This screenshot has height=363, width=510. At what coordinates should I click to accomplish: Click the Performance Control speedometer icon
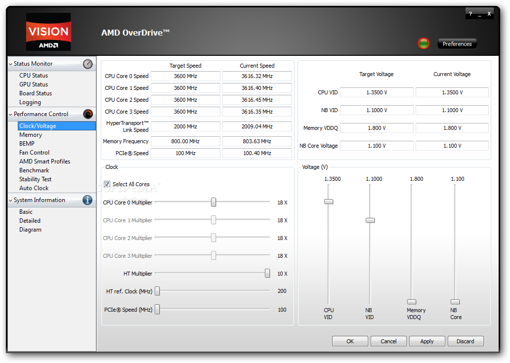pyautogui.click(x=88, y=114)
